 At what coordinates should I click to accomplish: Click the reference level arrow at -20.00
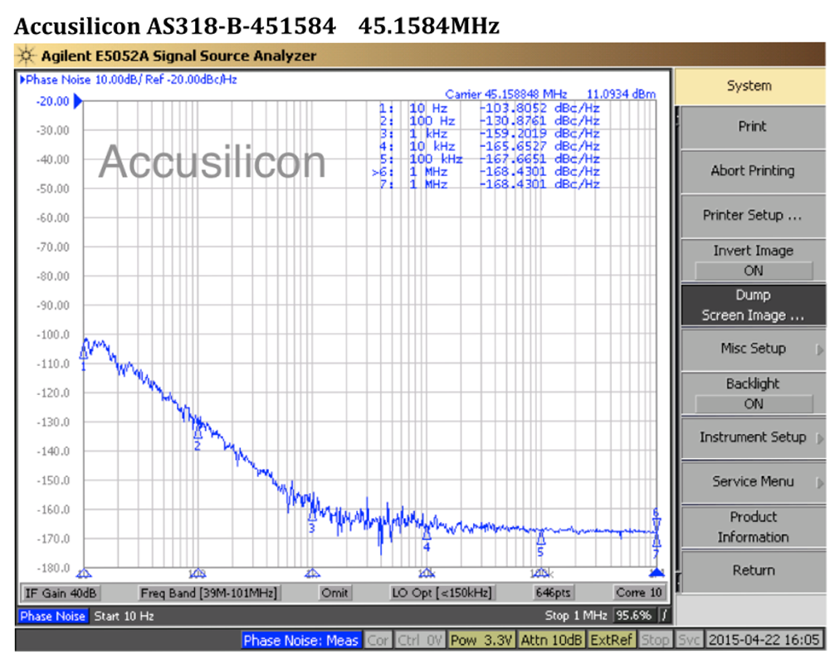pos(78,101)
